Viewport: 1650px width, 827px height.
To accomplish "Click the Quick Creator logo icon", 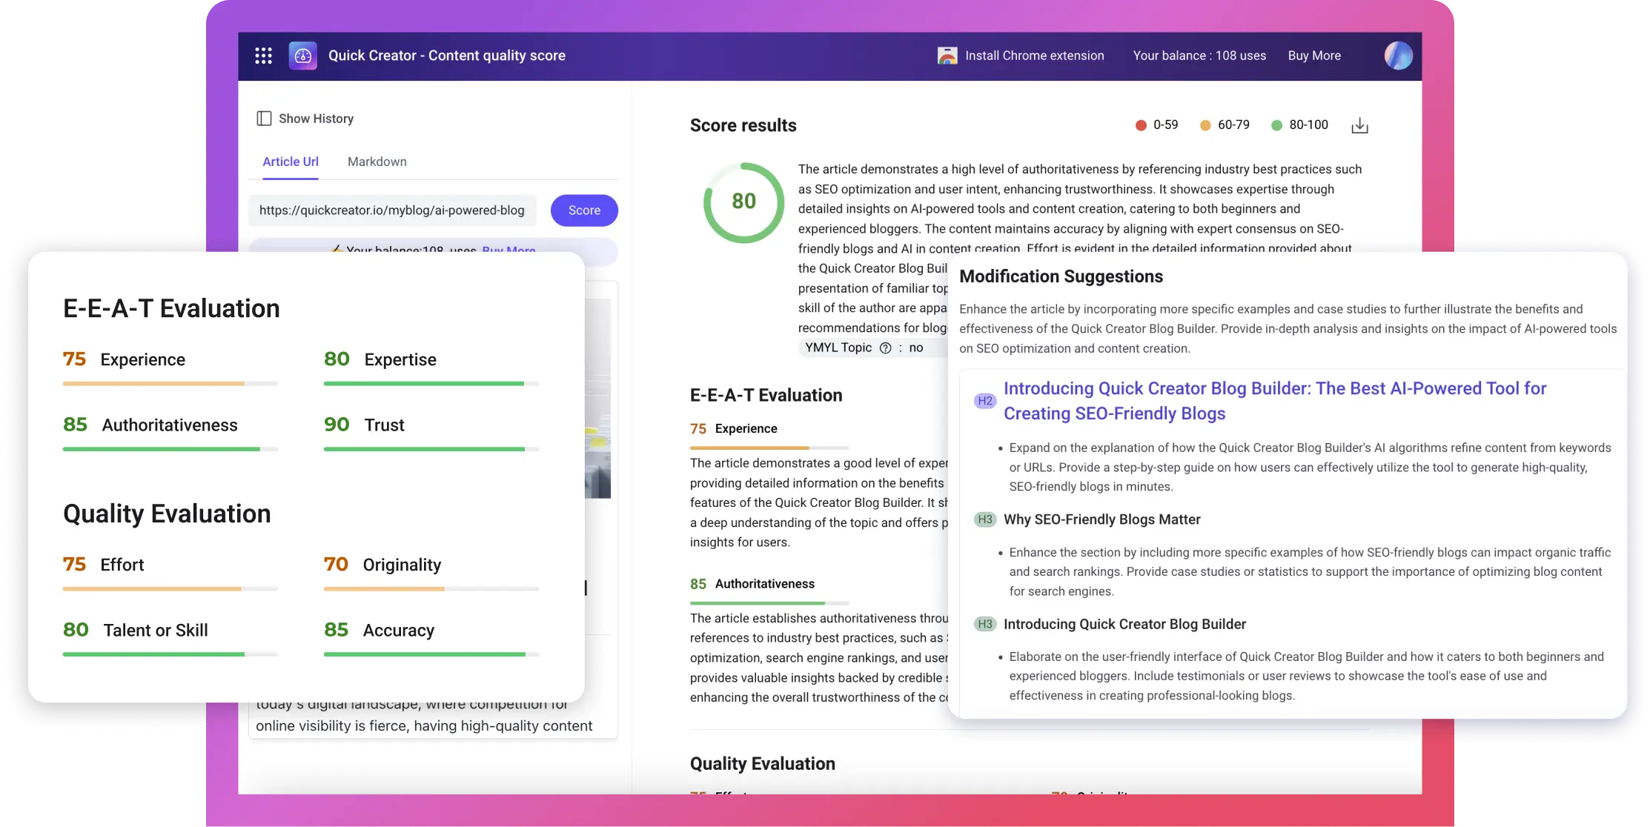I will pyautogui.click(x=302, y=56).
